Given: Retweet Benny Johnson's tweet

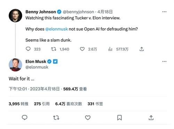Looking at the screenshot, I should point(54,49).
